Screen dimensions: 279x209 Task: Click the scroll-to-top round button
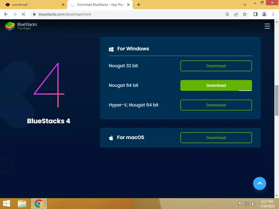(259, 183)
